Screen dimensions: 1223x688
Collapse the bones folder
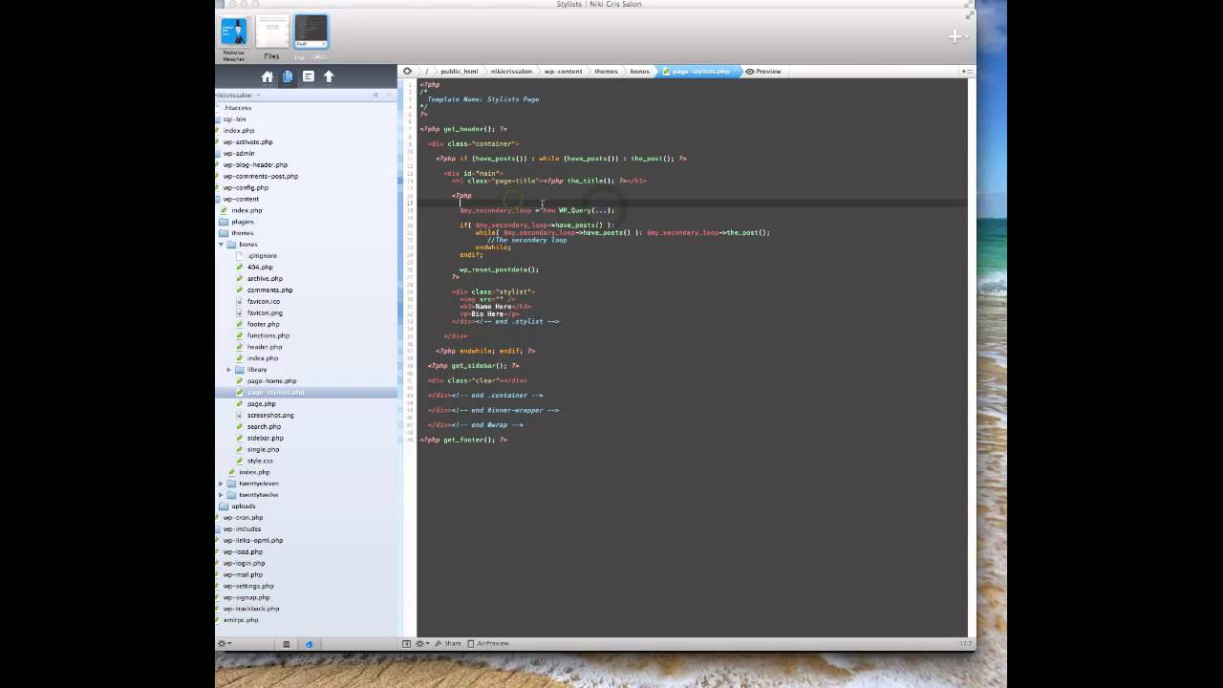click(221, 245)
